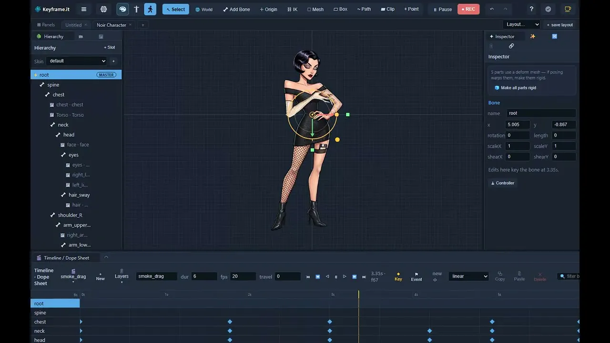
Task: Open the Panels menu
Action: tap(46, 25)
